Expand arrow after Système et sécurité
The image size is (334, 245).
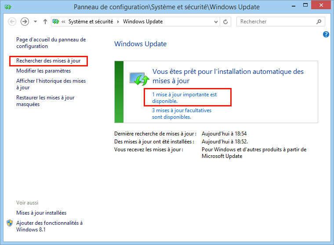click(118, 22)
